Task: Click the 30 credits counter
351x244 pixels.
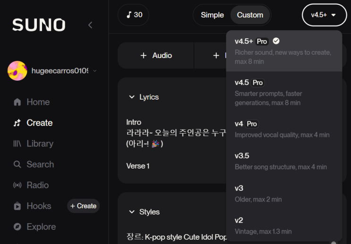Action: click(134, 15)
